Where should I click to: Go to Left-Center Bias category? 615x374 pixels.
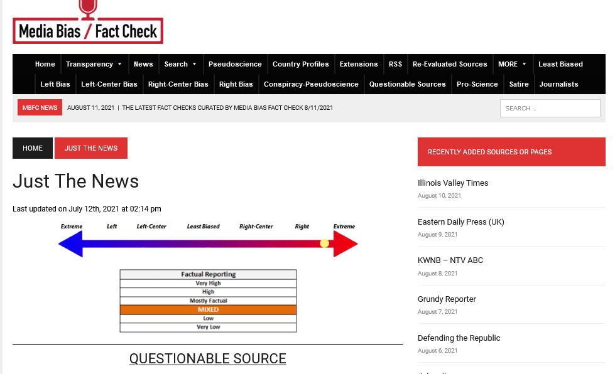(109, 84)
